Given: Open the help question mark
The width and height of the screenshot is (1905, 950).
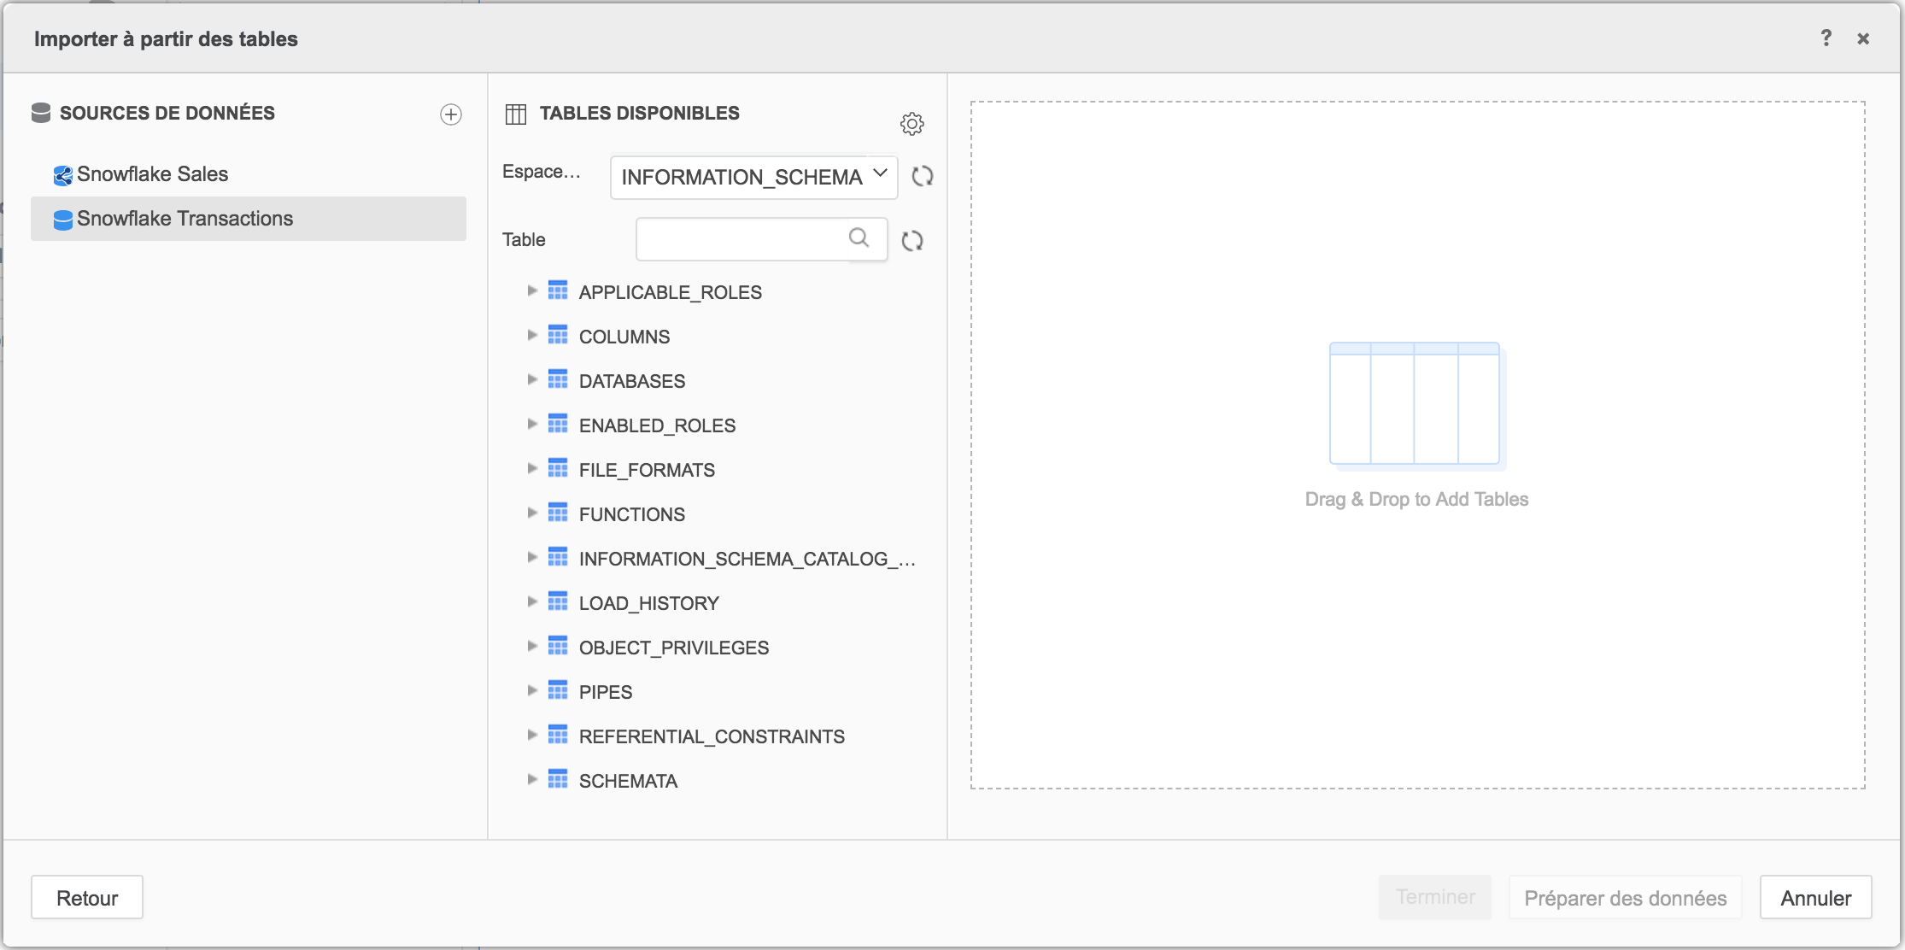Looking at the screenshot, I should coord(1826,38).
